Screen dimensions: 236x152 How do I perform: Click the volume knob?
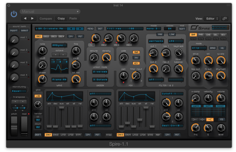(221, 98)
